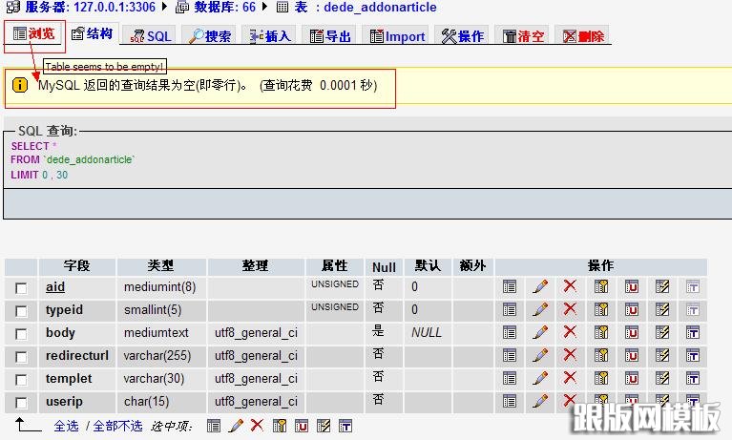Viewport: 732px width, 440px height.
Task: Click the SELECT keyword in SQL query
Action: coord(30,146)
